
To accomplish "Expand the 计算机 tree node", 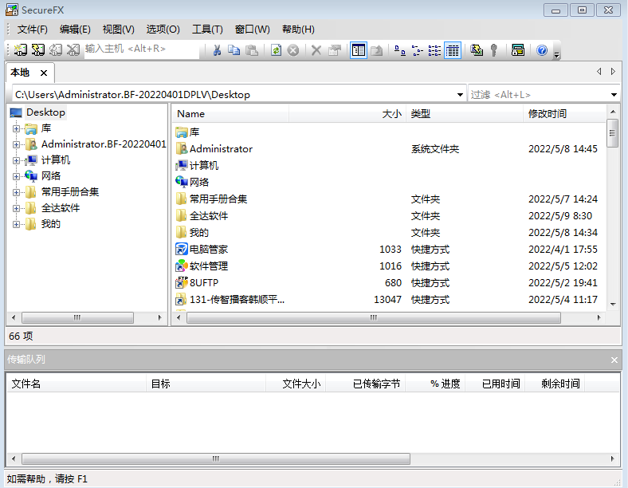I will 16,160.
